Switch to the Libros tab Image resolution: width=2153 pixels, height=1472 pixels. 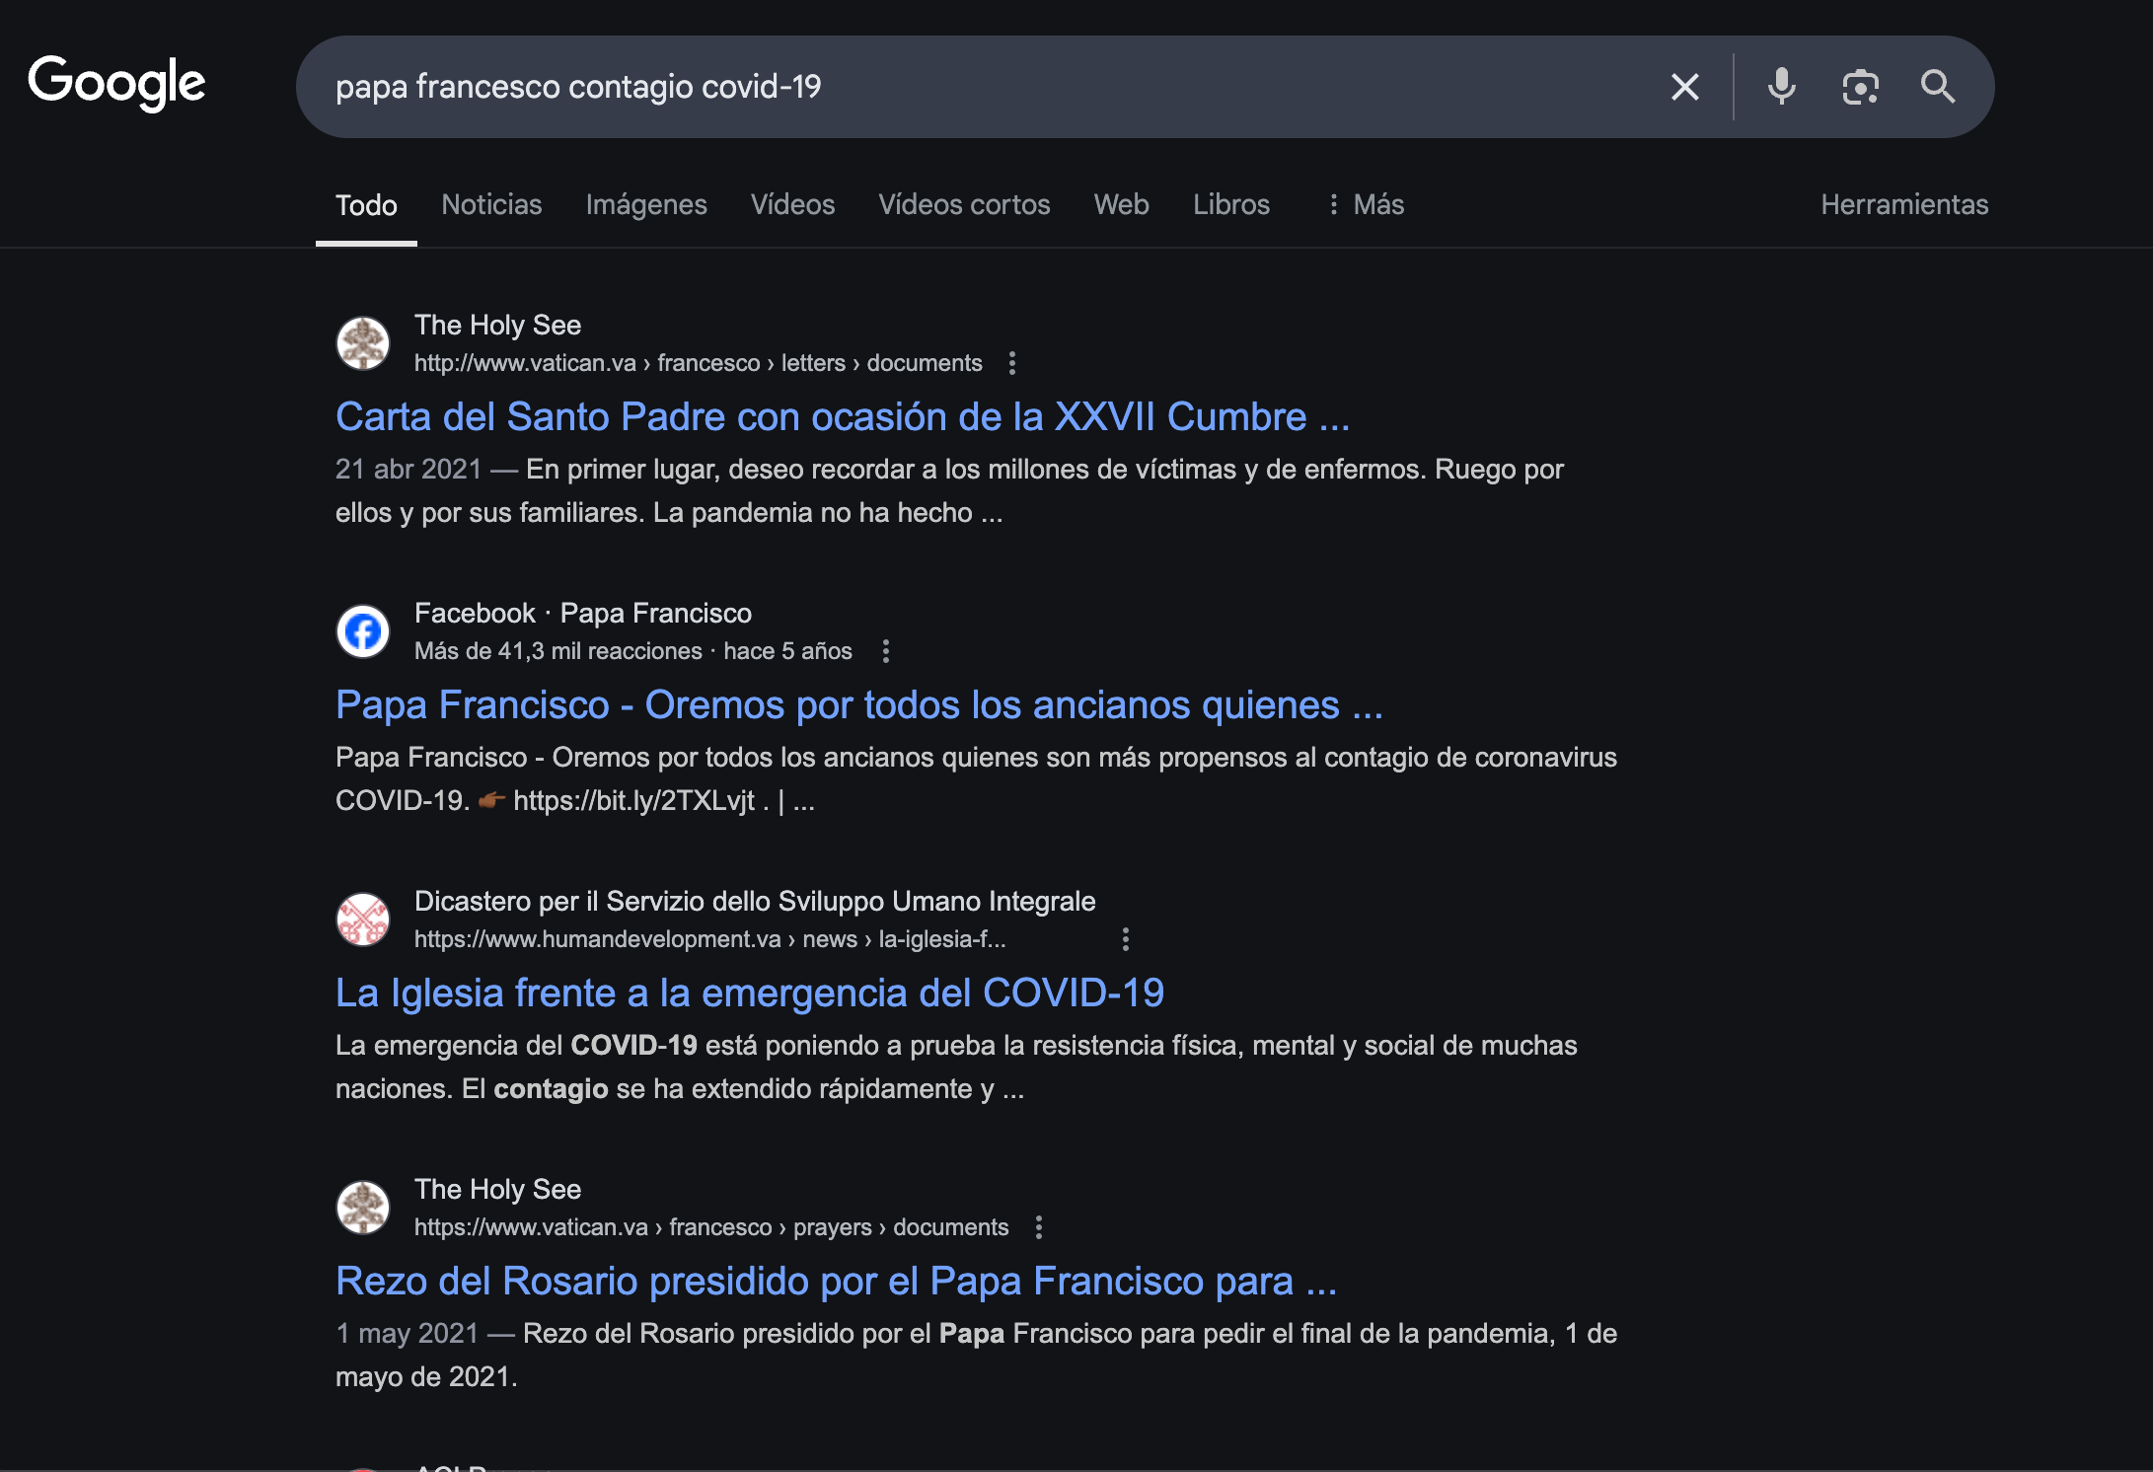1231,204
